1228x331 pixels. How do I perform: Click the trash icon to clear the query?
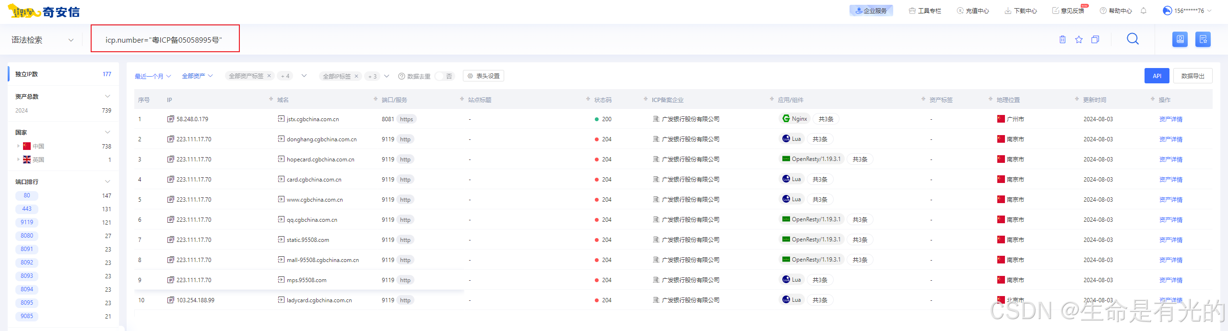(1063, 40)
